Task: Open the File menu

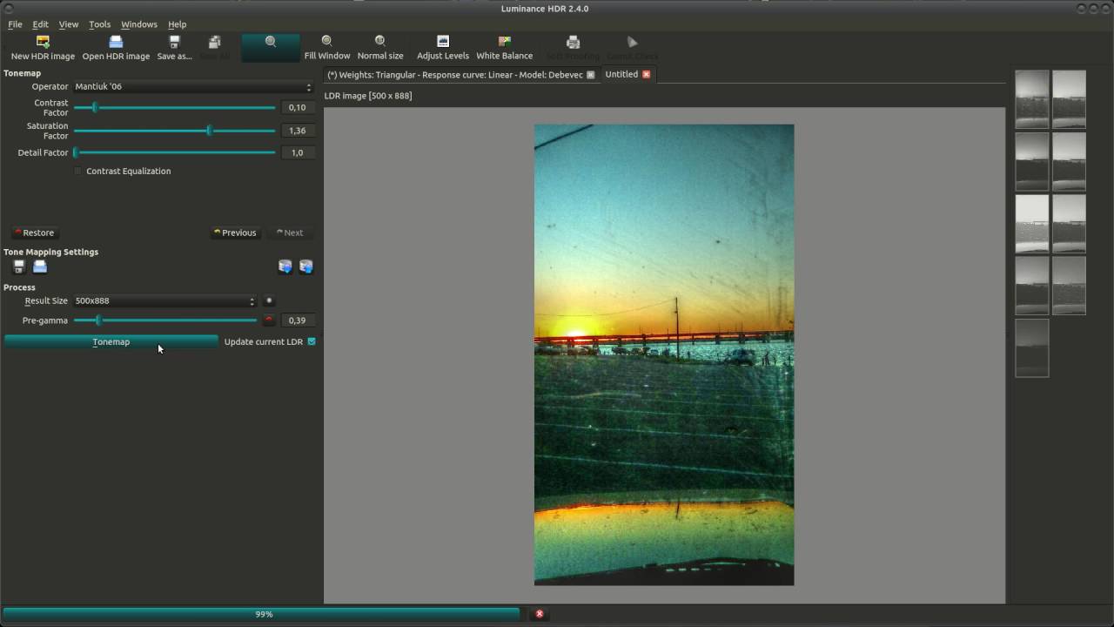Action: [15, 24]
